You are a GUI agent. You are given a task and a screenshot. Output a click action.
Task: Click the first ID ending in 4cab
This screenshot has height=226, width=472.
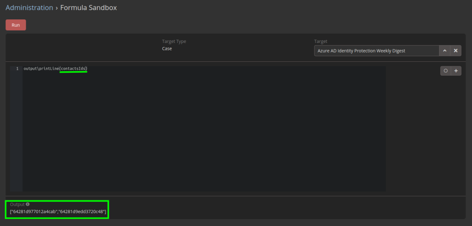tap(34, 212)
